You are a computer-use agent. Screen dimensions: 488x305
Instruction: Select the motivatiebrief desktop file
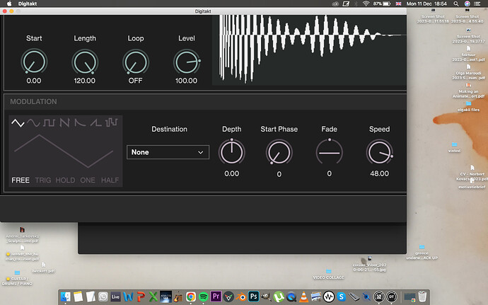point(472,184)
